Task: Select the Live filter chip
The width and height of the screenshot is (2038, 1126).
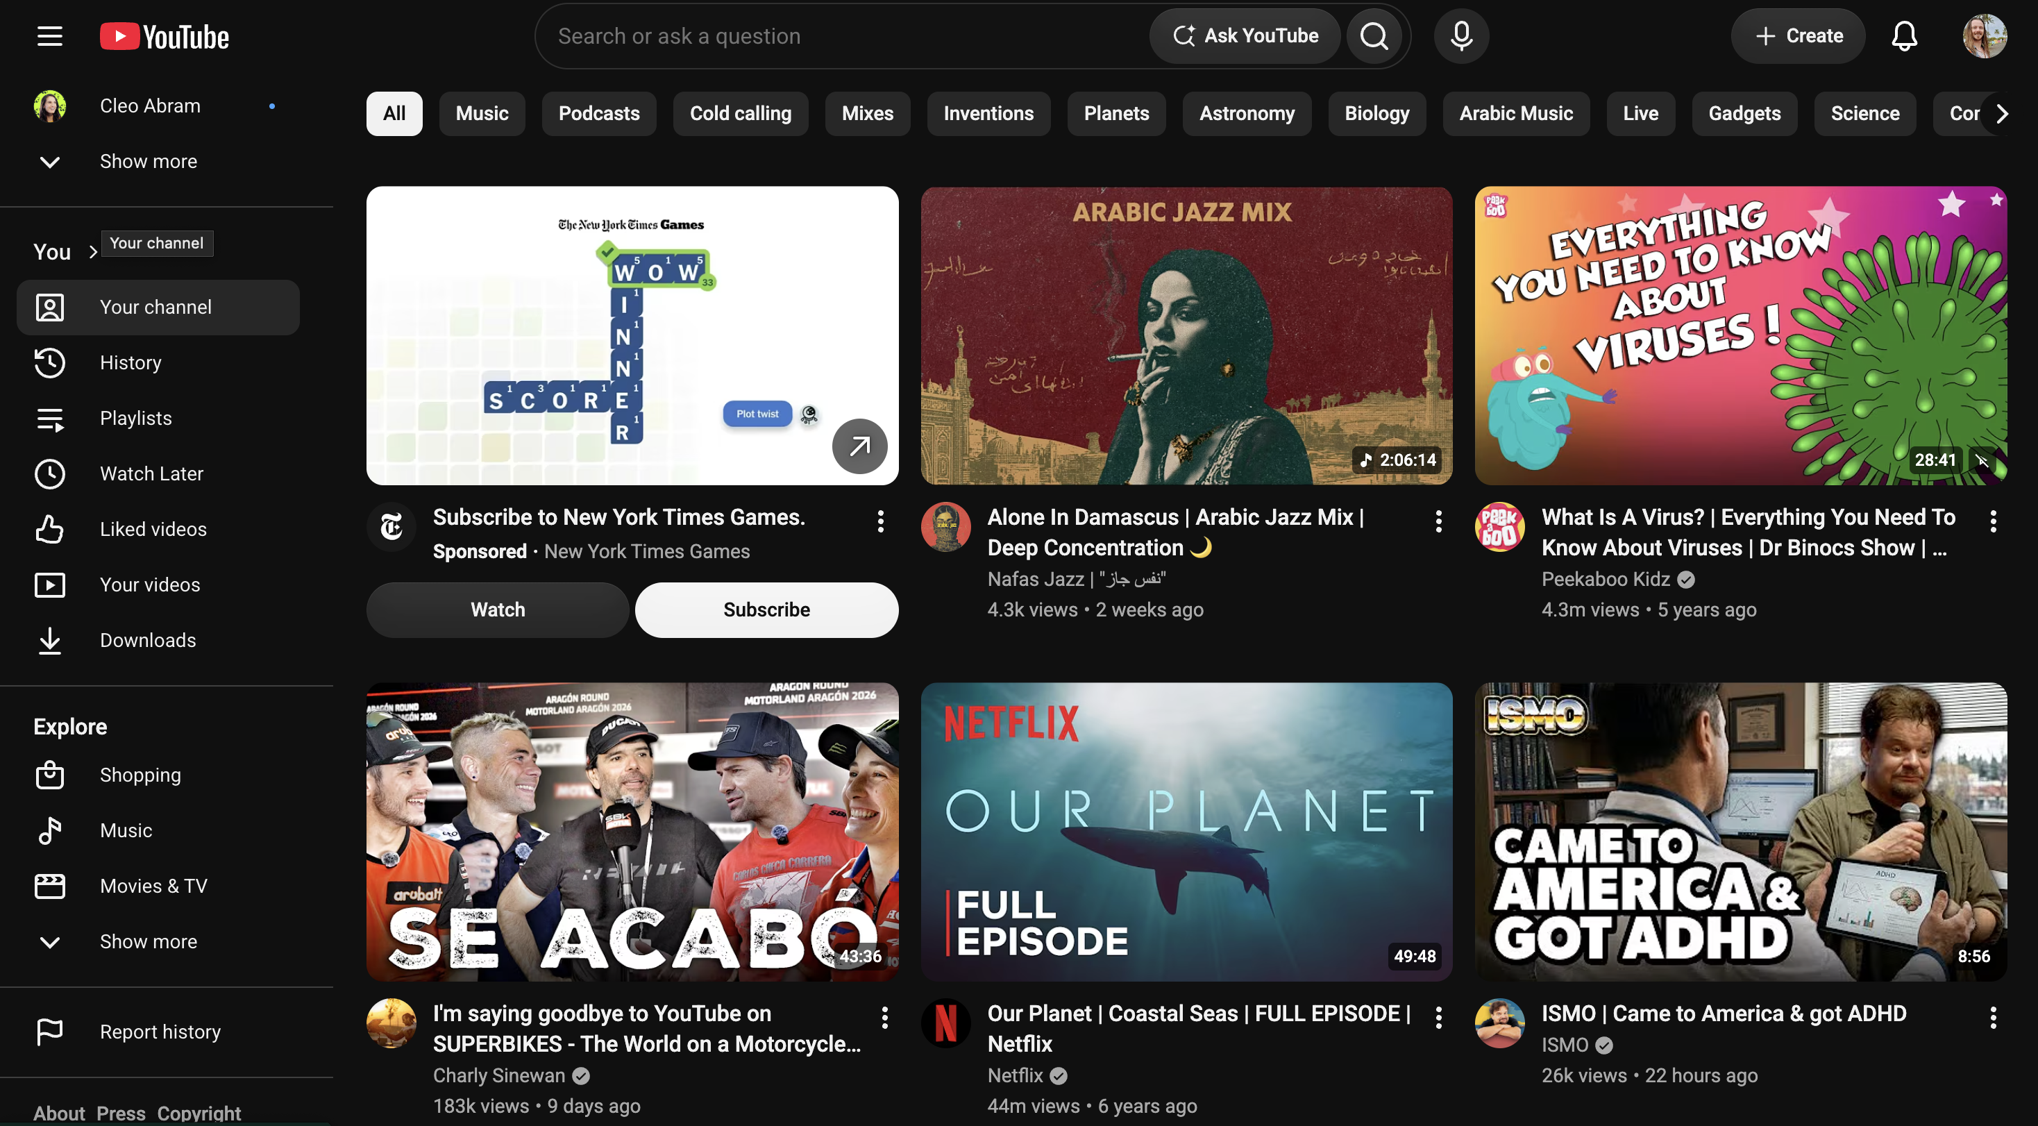Action: [1640, 114]
